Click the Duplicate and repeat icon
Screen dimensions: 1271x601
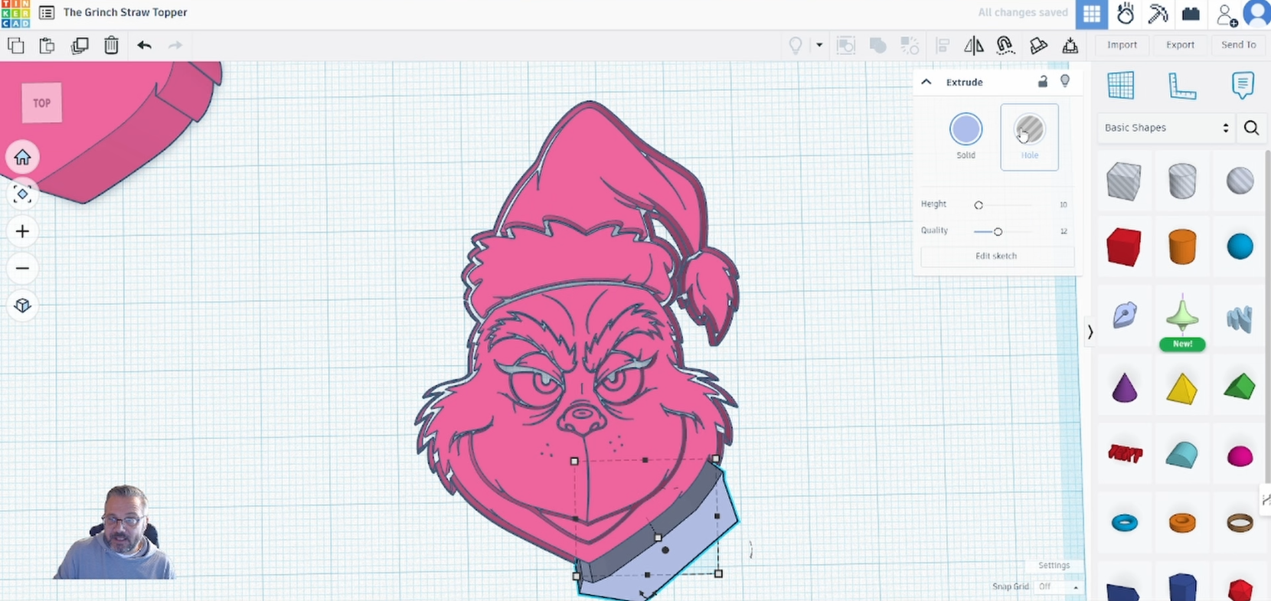click(x=80, y=45)
